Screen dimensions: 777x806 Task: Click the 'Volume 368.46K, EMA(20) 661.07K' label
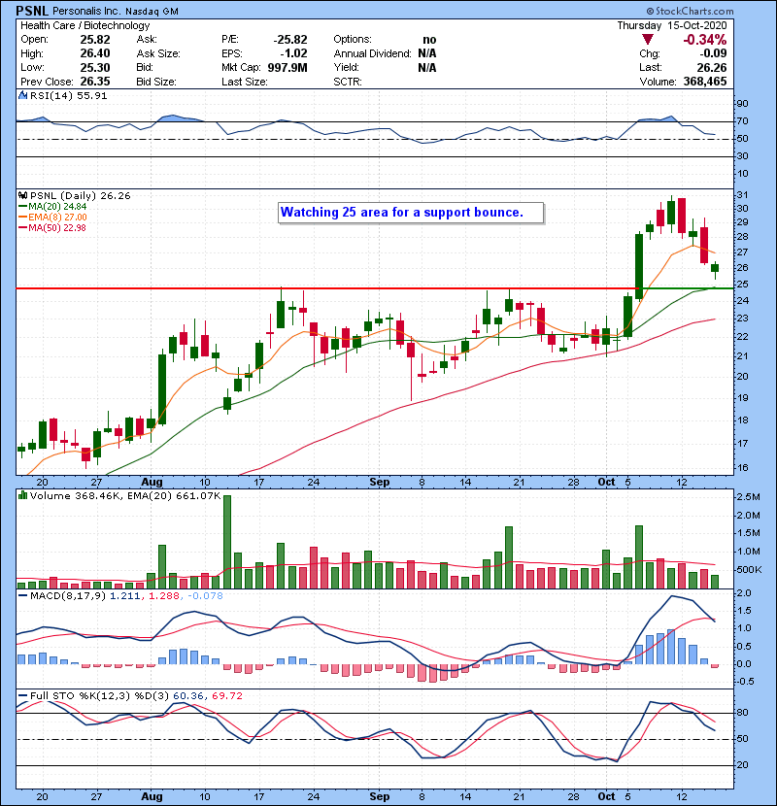pyautogui.click(x=125, y=496)
